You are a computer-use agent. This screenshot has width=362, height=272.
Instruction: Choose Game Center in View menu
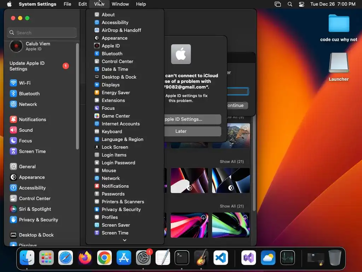pos(125,116)
